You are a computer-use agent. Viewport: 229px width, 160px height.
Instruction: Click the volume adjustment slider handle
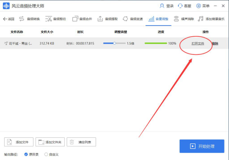click(x=114, y=43)
